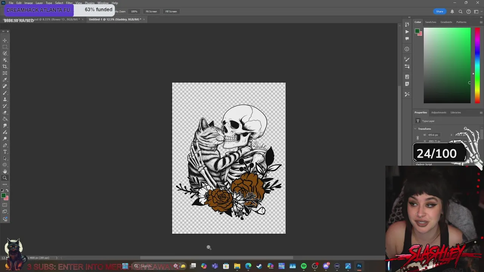Image resolution: width=484 pixels, height=272 pixels.
Task: Open the Help menu
Action: [115, 3]
